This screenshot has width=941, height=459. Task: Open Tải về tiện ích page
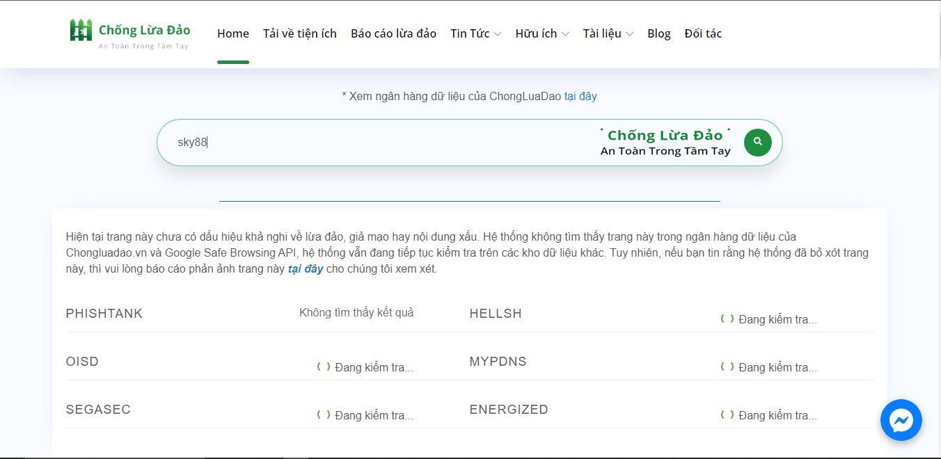coord(299,33)
